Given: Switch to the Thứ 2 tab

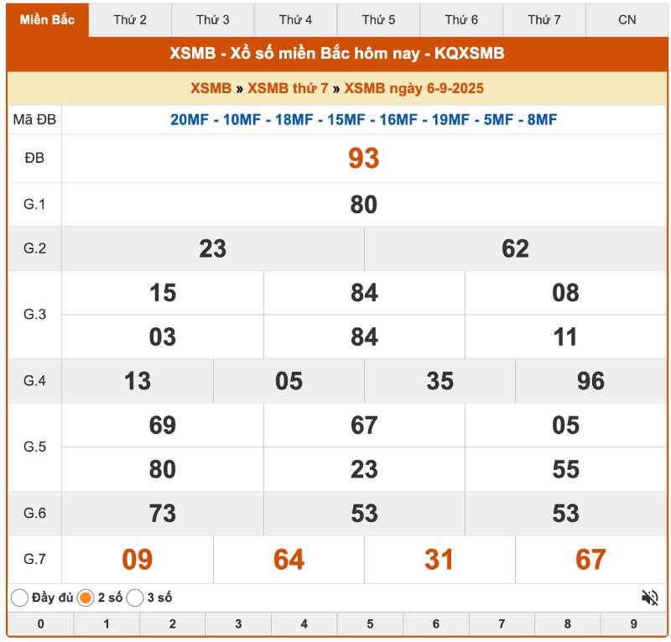Looking at the screenshot, I should click(130, 19).
